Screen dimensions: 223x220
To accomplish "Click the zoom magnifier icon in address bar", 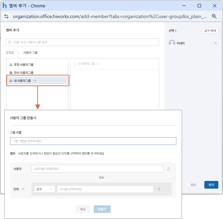I will click(x=214, y=16).
